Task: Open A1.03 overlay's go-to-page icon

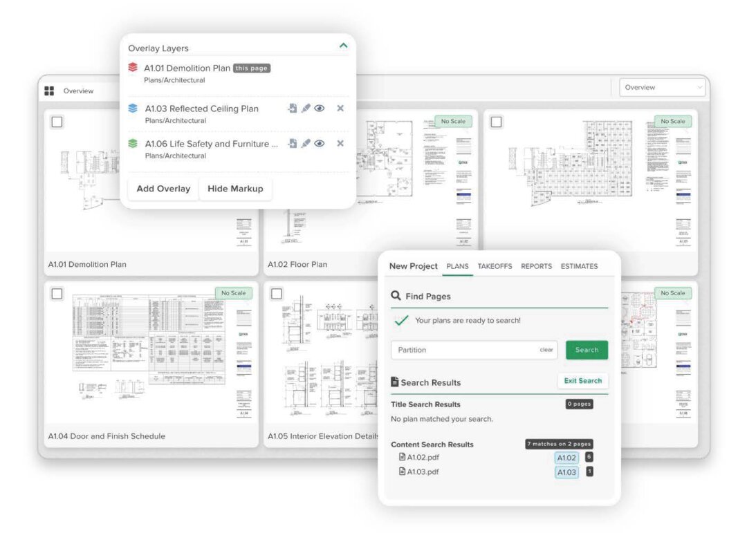Action: 291,109
